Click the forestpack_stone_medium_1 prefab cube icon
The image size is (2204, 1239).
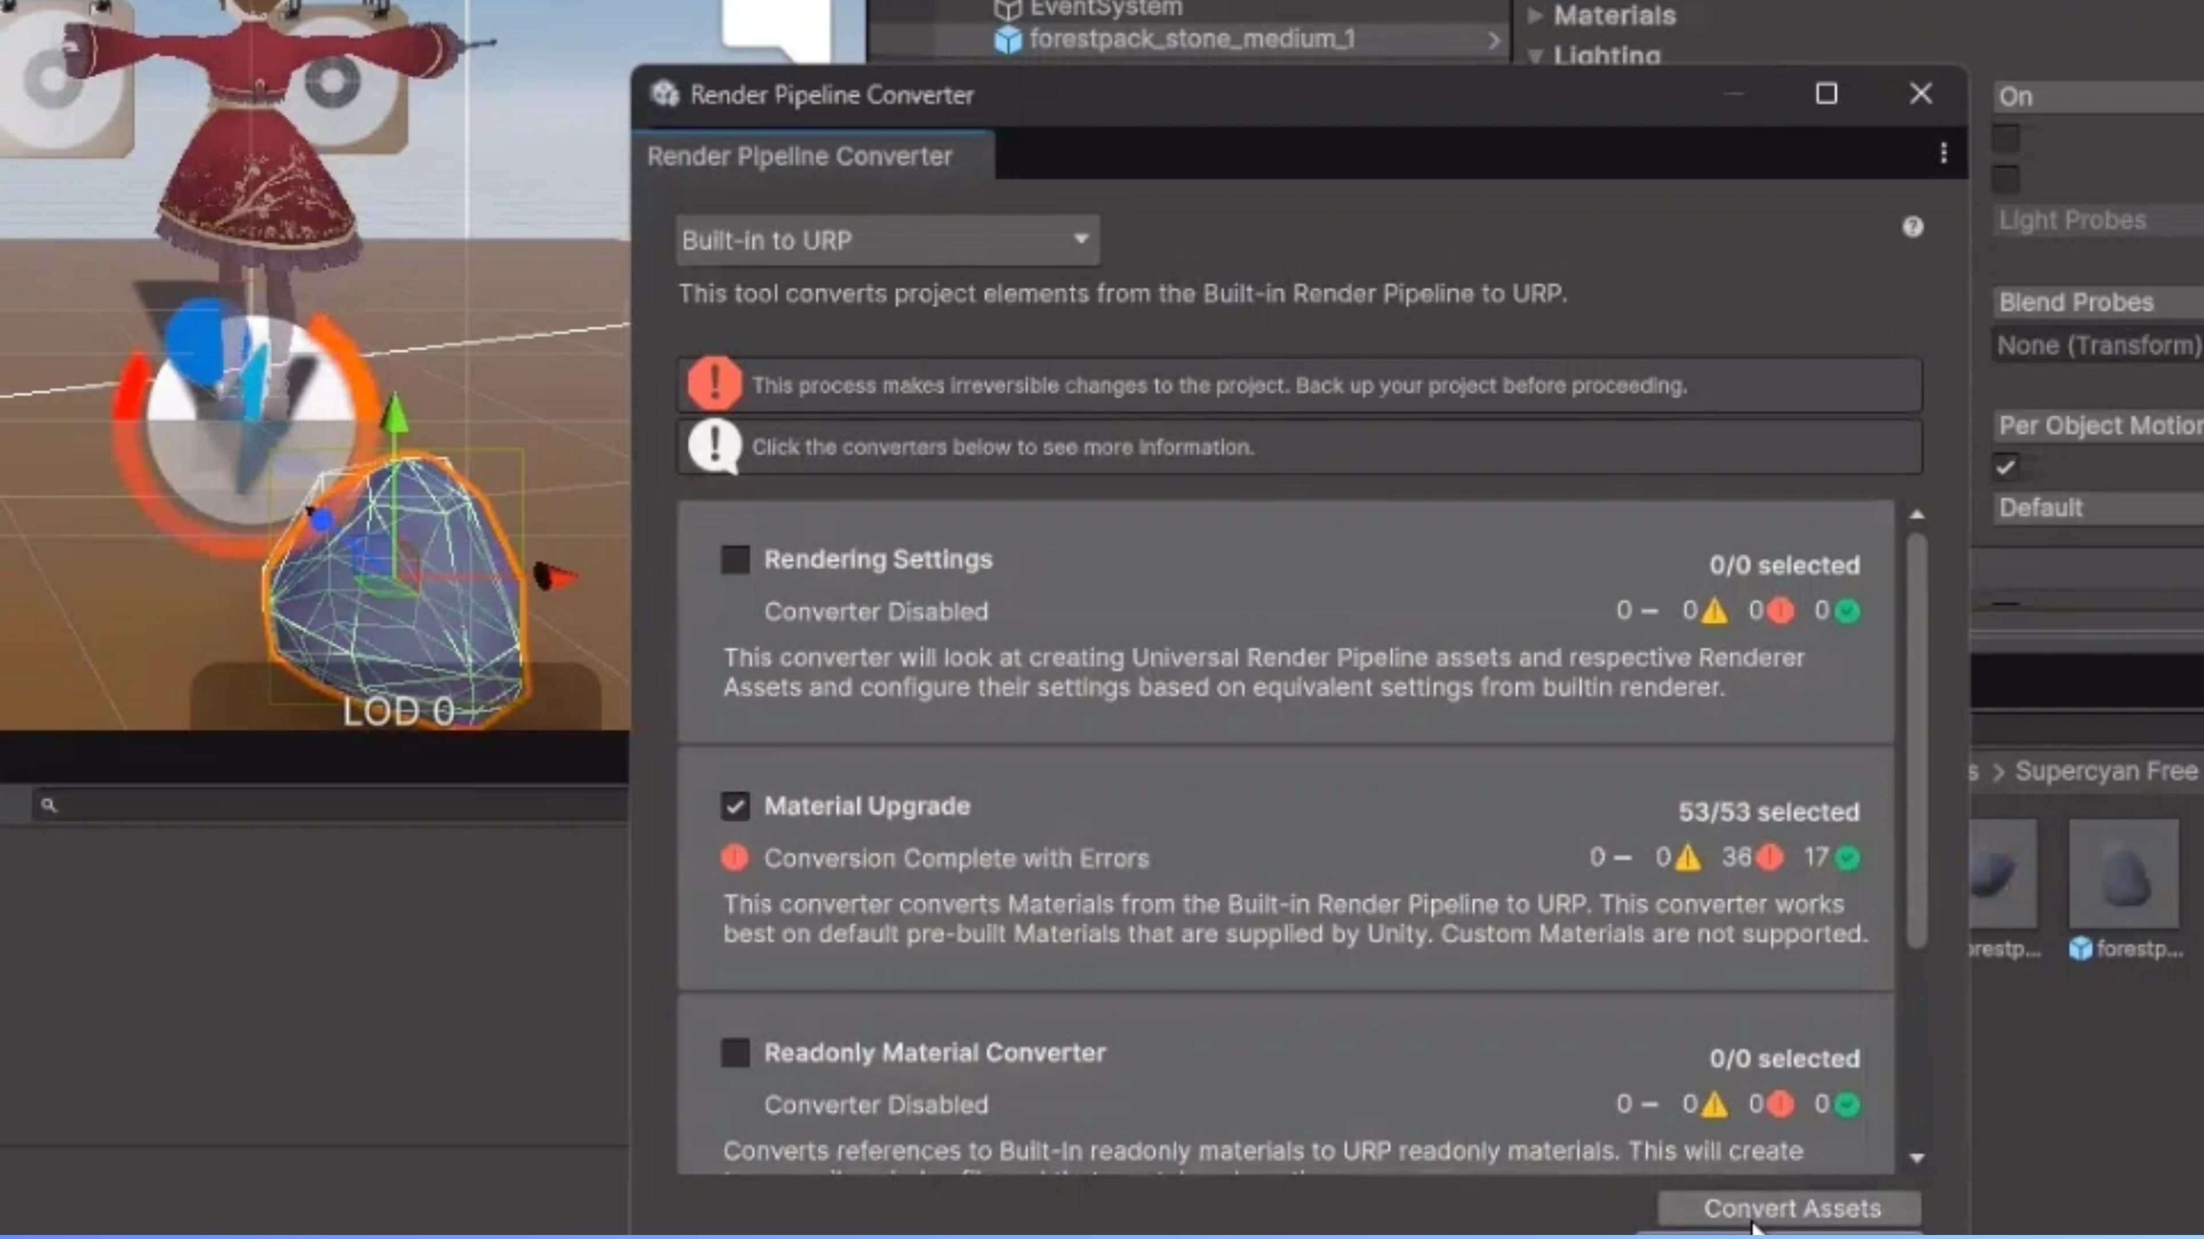(1008, 40)
